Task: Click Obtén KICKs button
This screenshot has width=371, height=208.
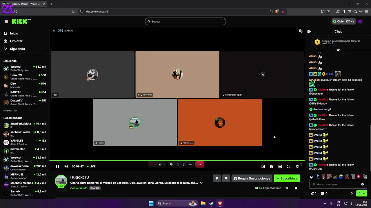Action: point(343,21)
